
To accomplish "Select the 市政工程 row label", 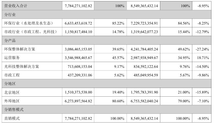I will click(x=12, y=75).
